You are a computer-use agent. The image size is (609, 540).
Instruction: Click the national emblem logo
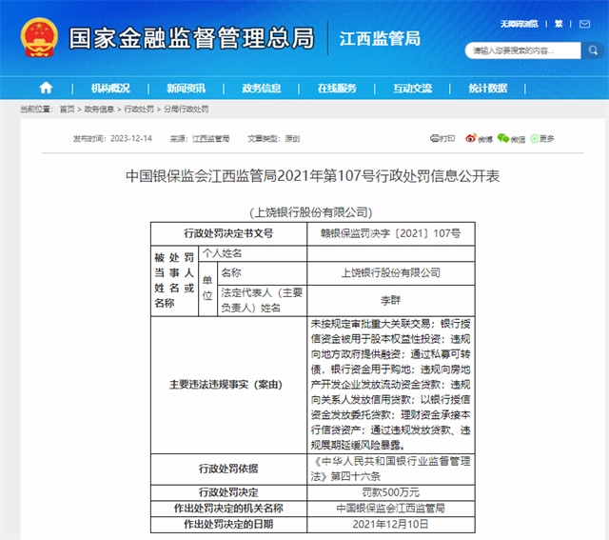tap(39, 38)
